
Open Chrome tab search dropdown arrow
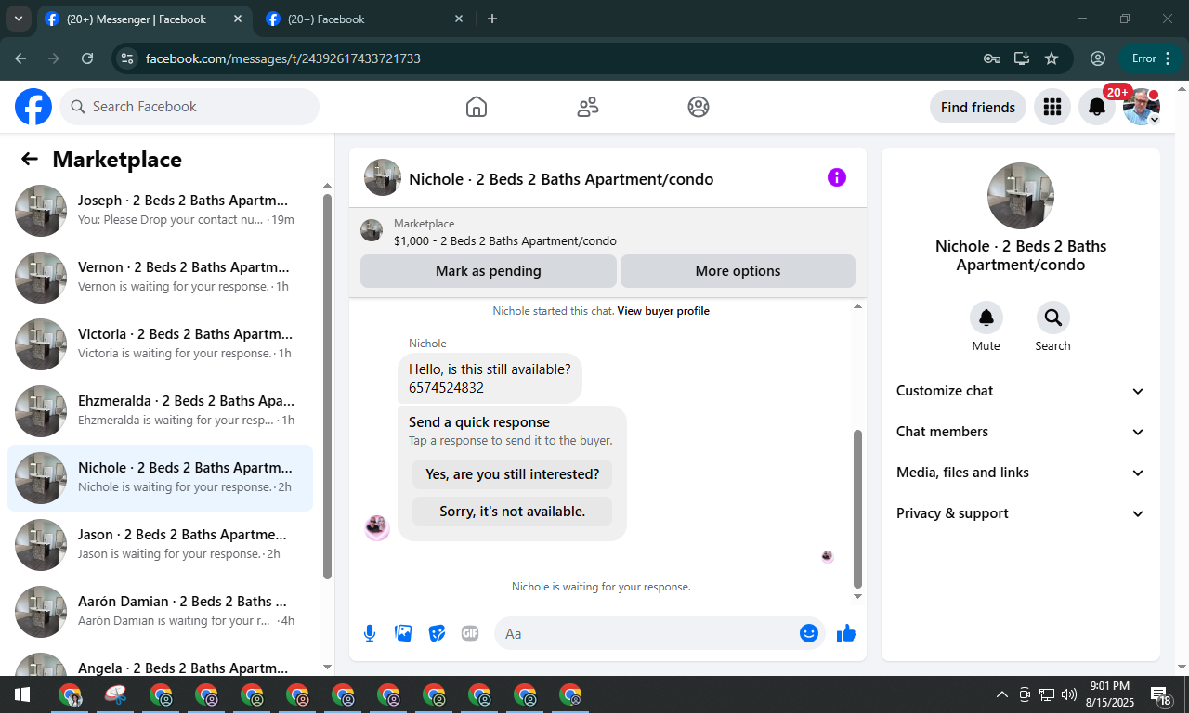[x=18, y=19]
